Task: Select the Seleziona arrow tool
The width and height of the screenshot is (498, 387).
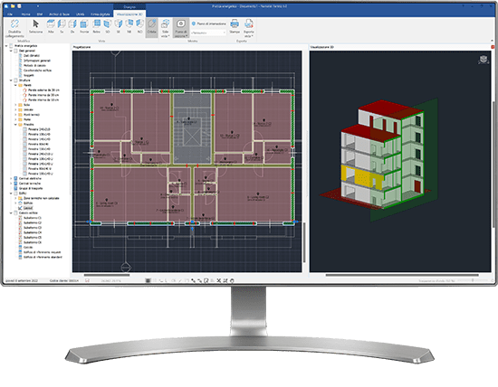Action: (35, 24)
